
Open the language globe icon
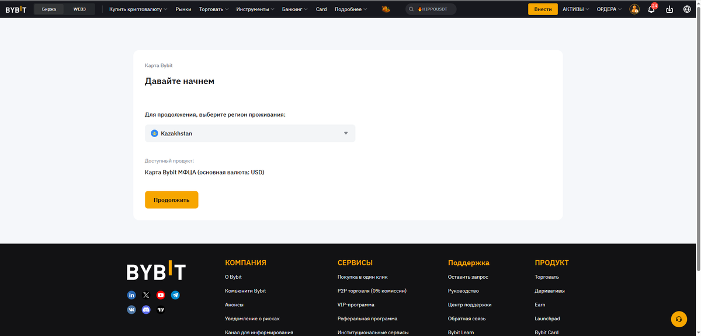click(x=687, y=9)
